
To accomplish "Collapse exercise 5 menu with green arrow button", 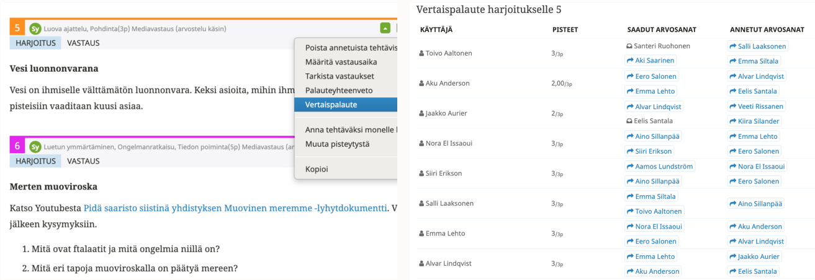I will pos(385,28).
